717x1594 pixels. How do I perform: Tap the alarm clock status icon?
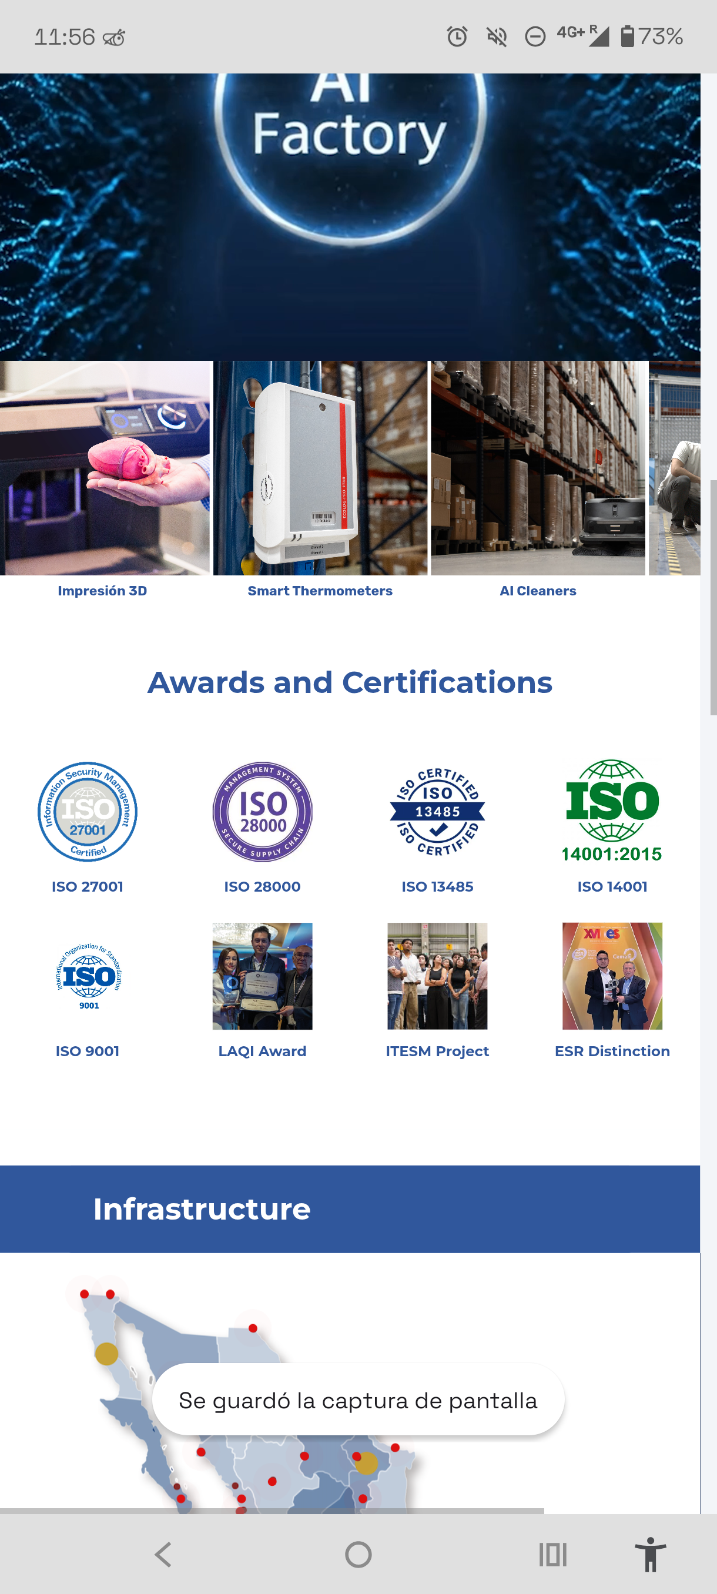[x=457, y=36]
